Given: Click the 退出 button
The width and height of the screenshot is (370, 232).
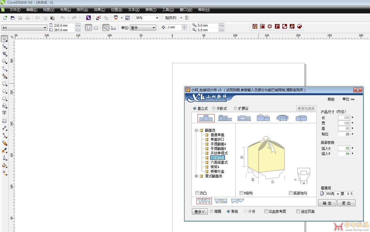Looking at the screenshot, I should (346, 203).
